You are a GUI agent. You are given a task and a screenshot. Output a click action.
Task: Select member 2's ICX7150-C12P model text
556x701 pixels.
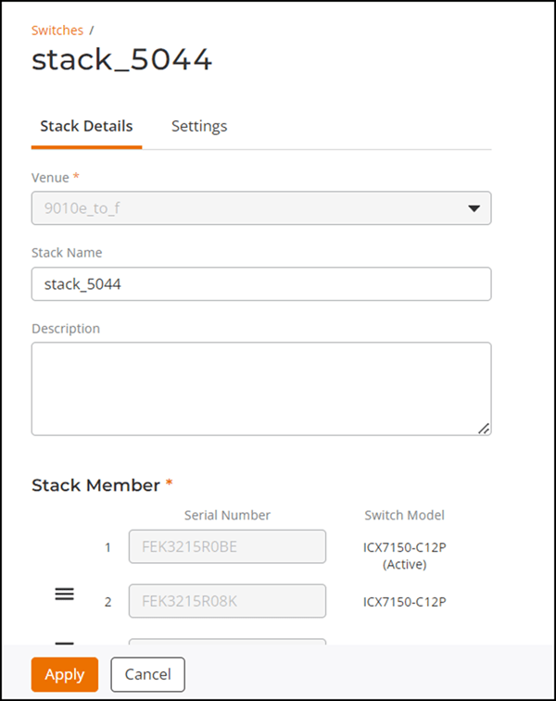(404, 602)
